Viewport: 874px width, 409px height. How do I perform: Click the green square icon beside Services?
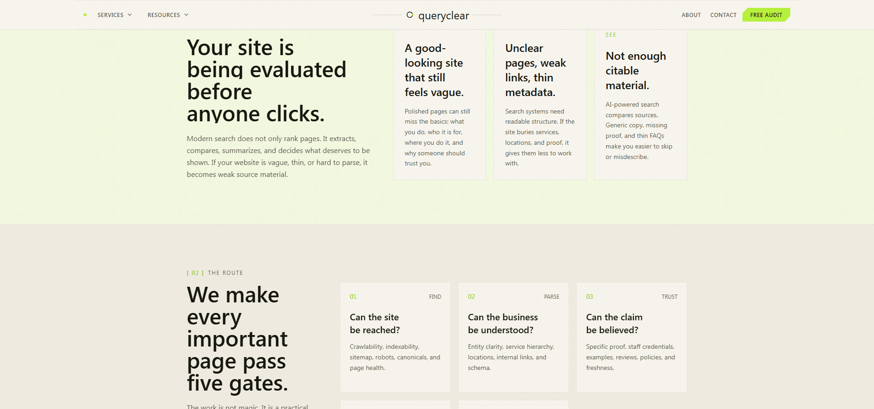[85, 15]
